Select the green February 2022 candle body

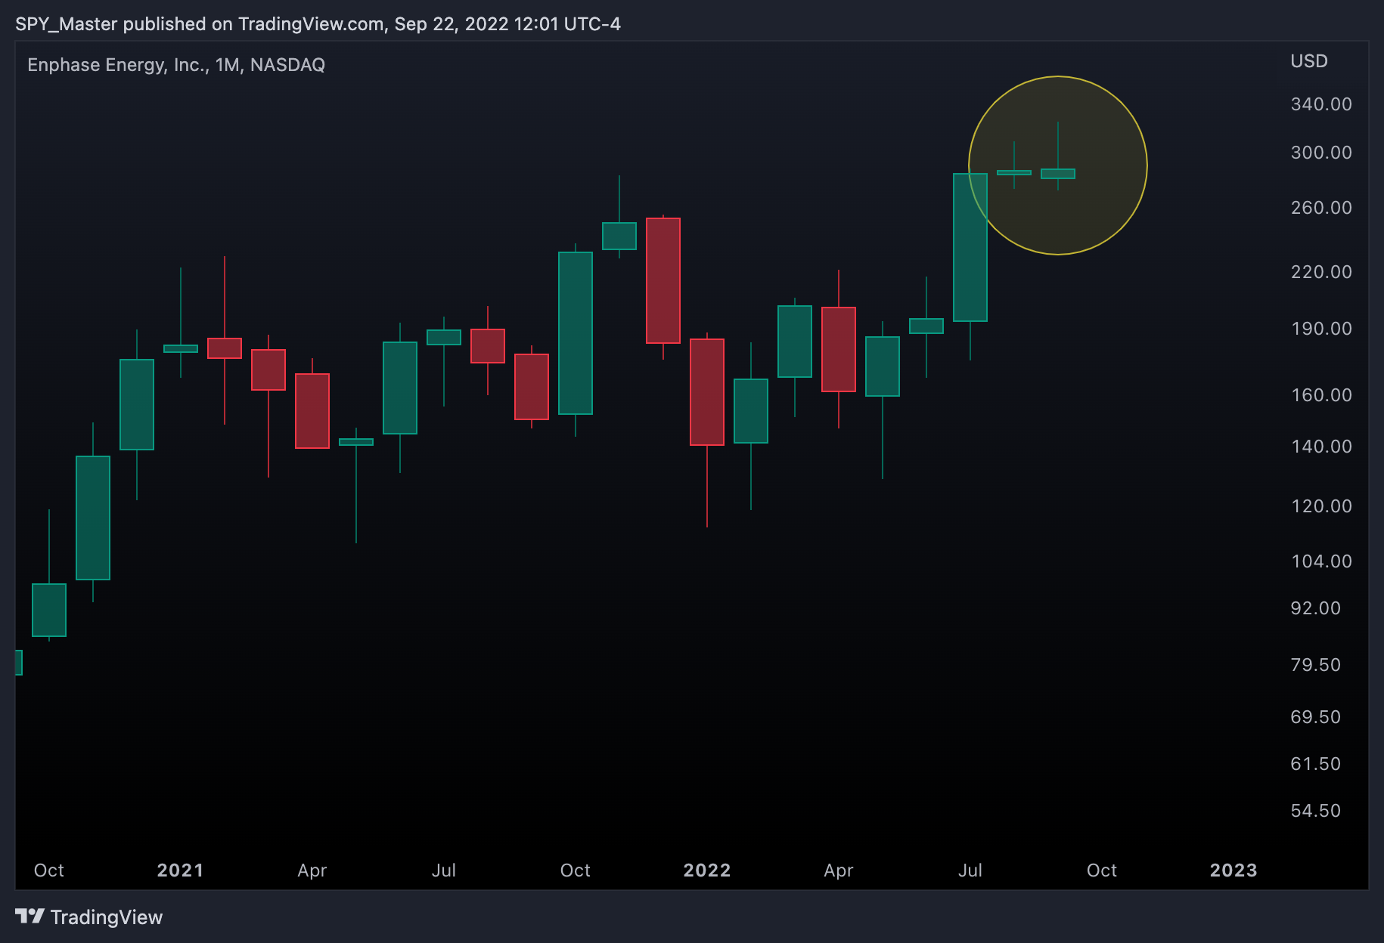[x=751, y=411]
